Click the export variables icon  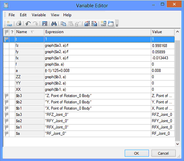click(94, 24)
